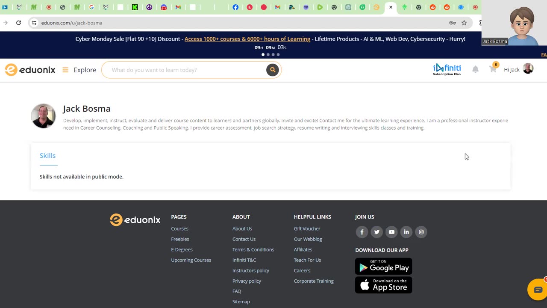Select the Skills tab heading
The image size is (547, 308).
click(x=47, y=156)
